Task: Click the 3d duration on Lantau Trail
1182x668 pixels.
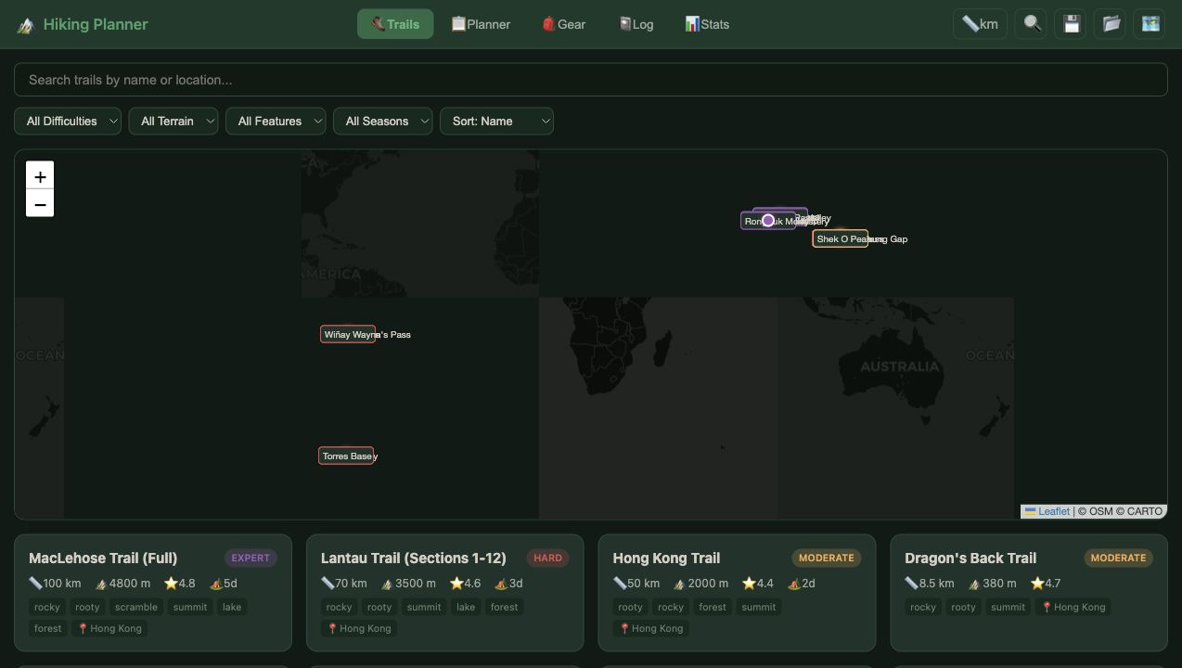Action: click(509, 584)
